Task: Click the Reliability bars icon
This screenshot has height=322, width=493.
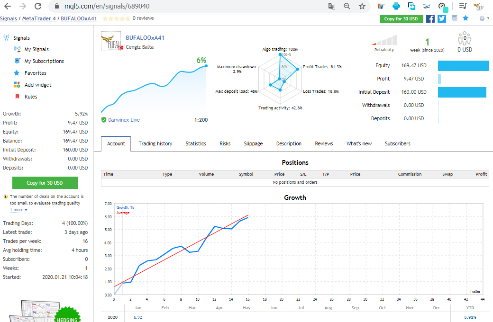Action: tap(384, 40)
